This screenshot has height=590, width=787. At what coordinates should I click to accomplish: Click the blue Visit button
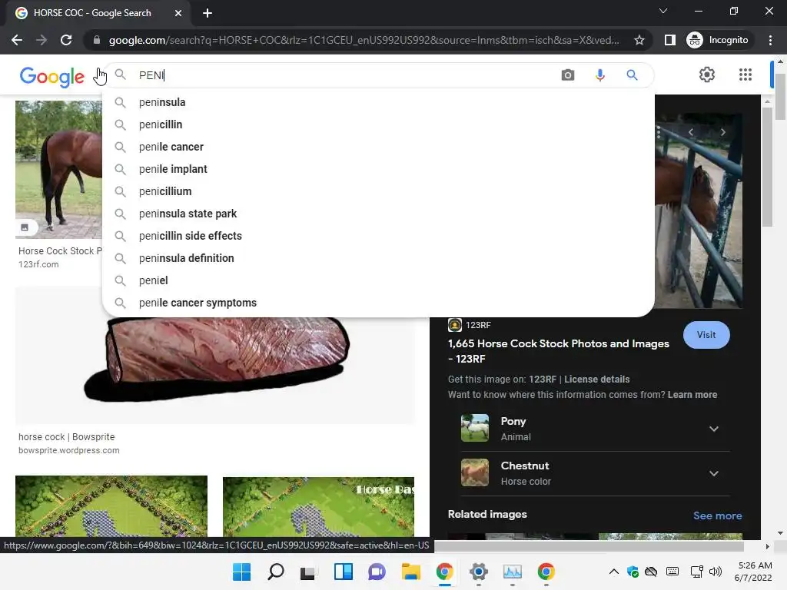[706, 335]
